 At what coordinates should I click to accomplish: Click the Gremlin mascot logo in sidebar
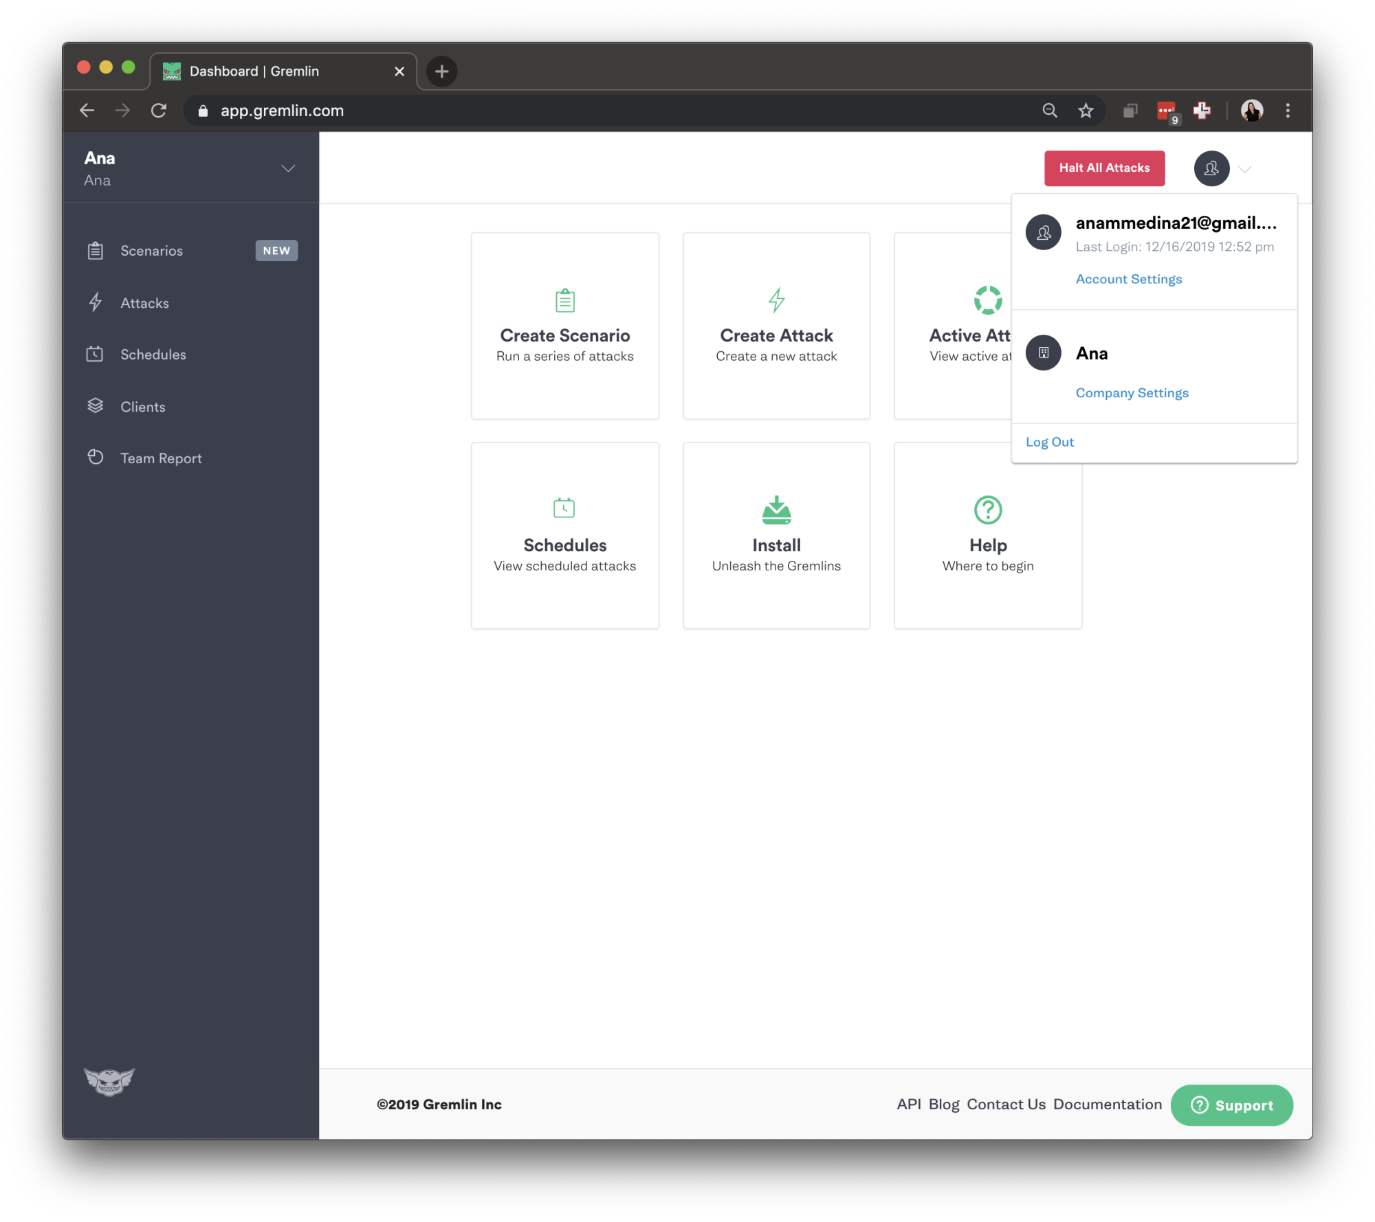109,1081
